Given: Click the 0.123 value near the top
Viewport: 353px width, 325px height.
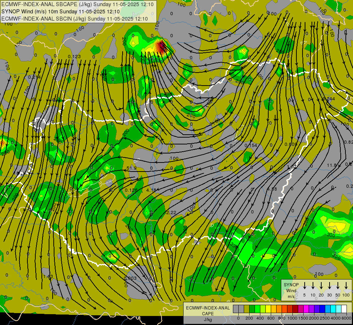Looking at the screenshot, I should point(74,57).
